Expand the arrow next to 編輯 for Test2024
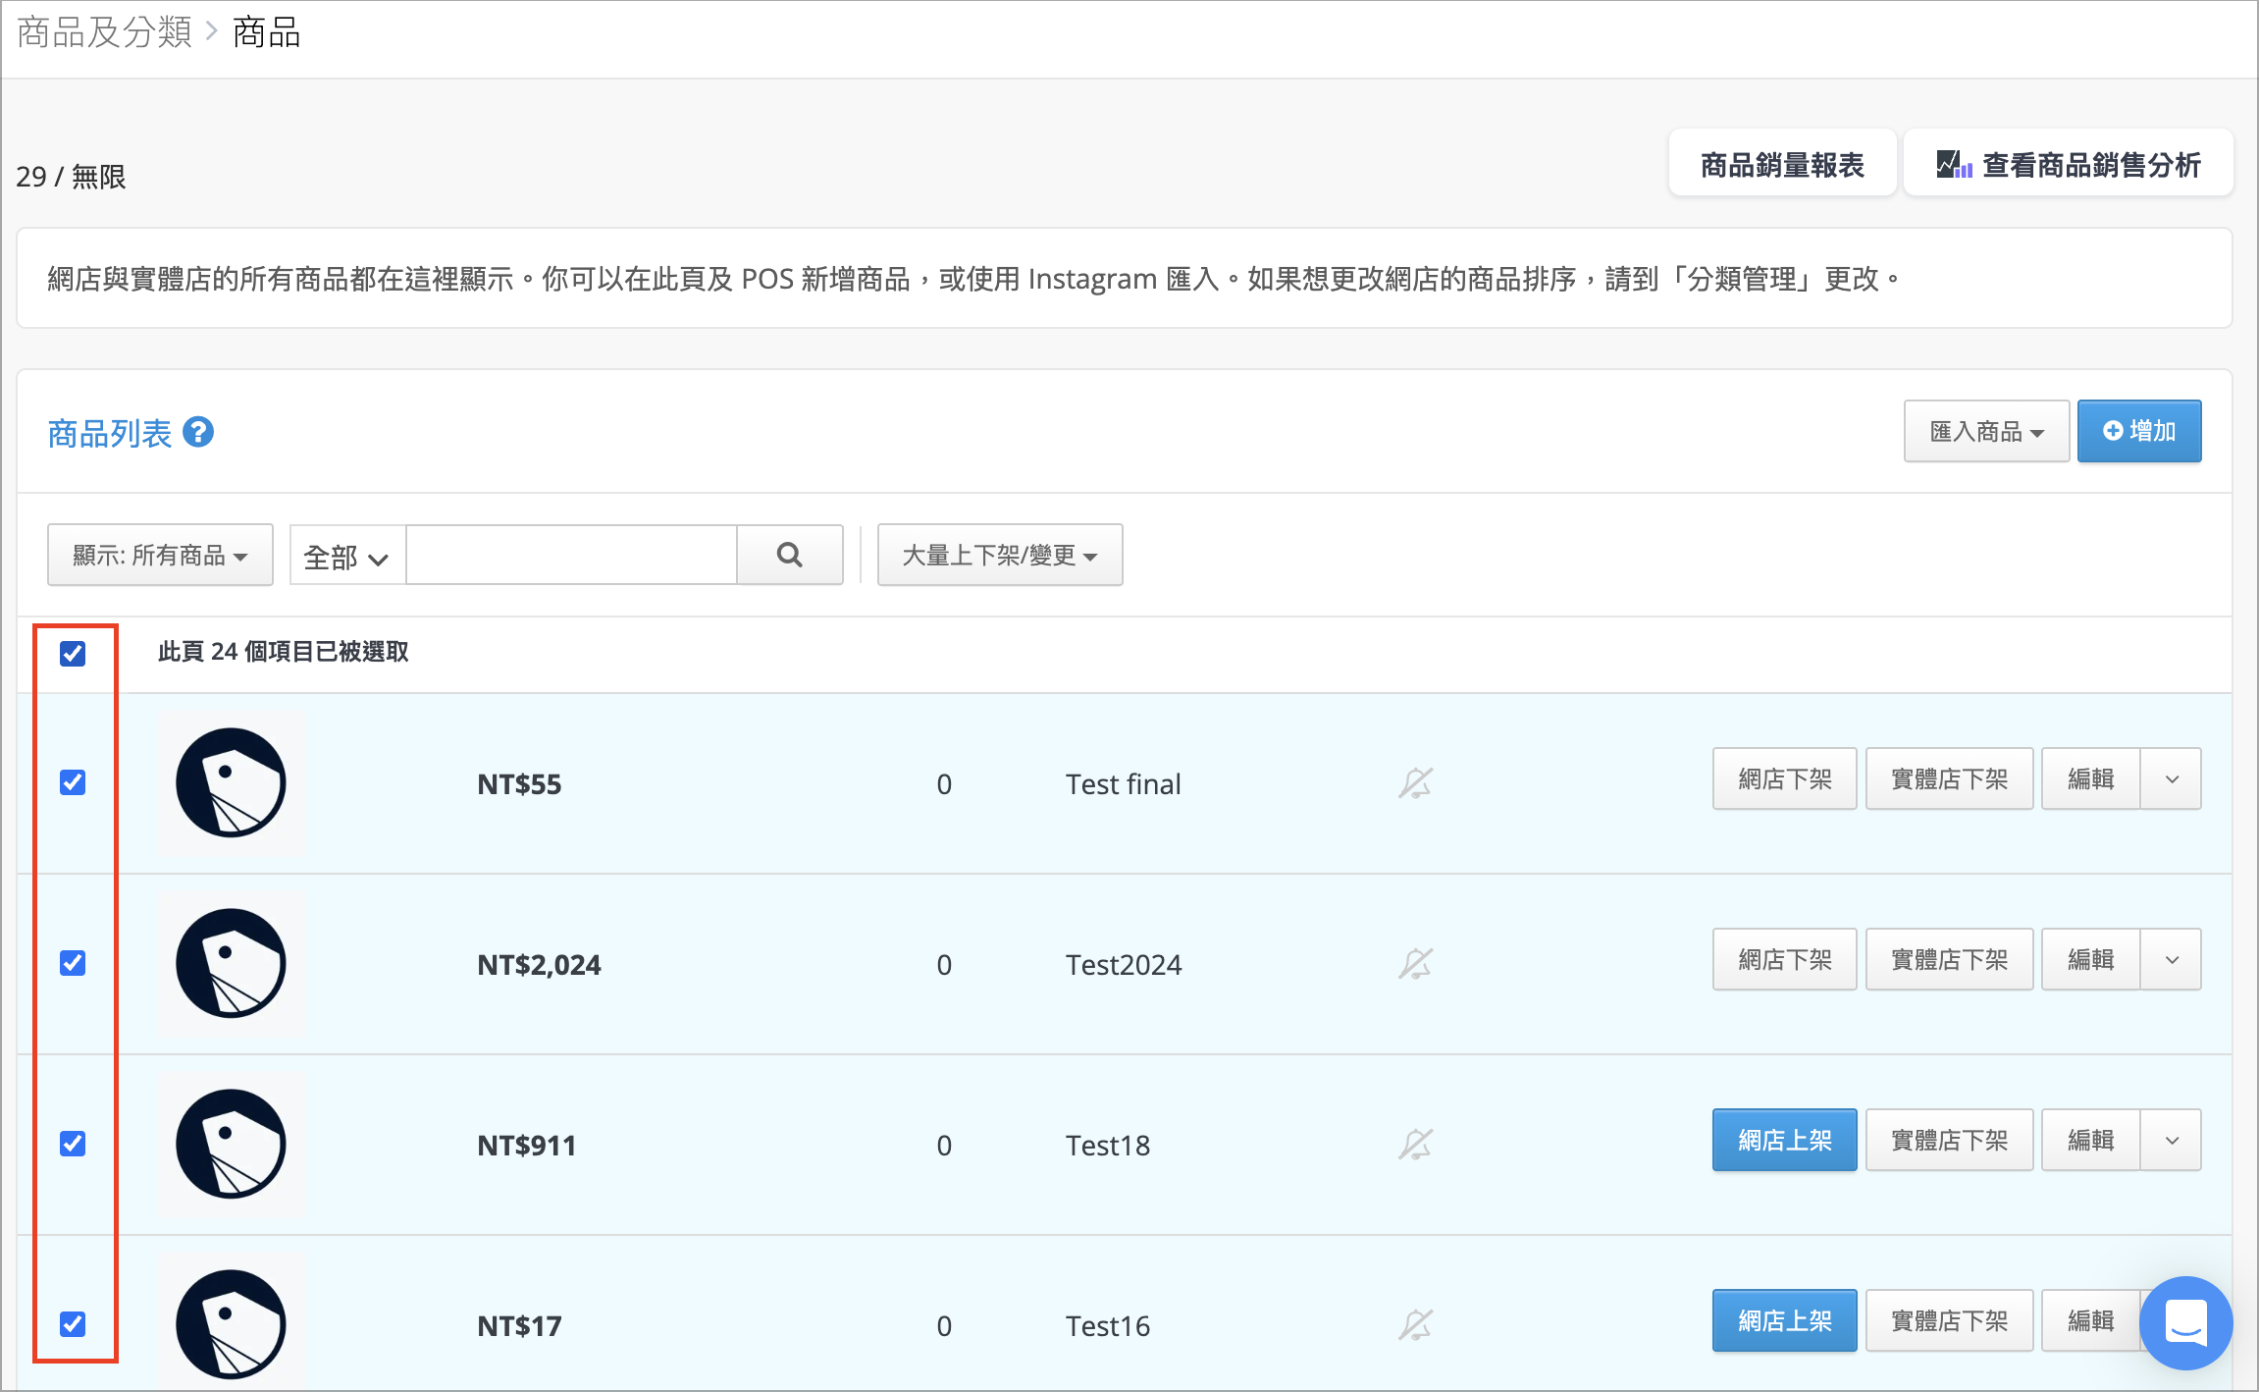This screenshot has height=1392, width=2259. pos(2172,959)
